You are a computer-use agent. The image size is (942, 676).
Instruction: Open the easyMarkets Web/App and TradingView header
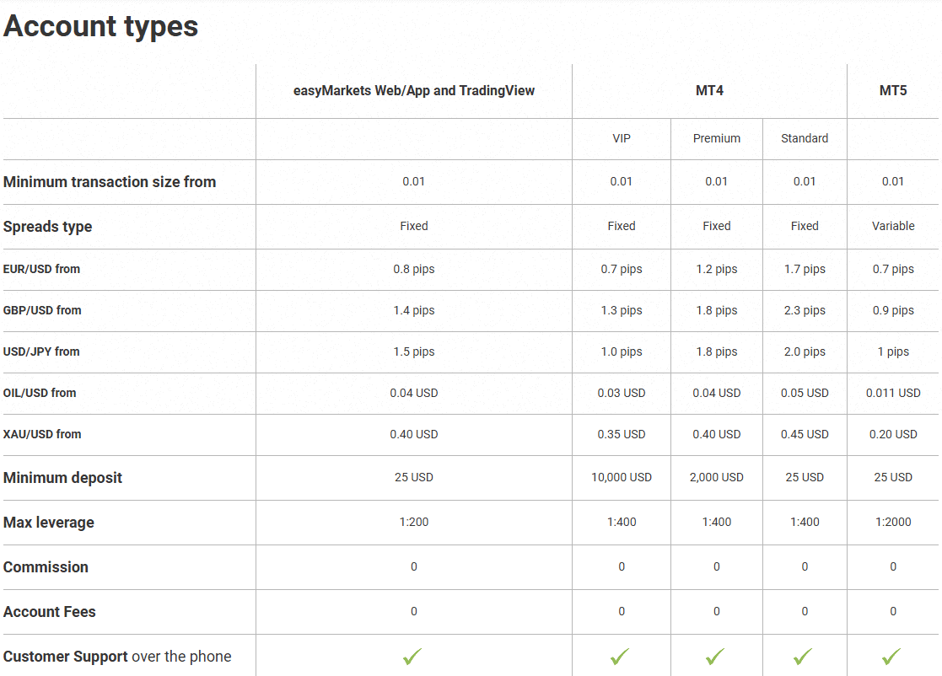tap(414, 90)
